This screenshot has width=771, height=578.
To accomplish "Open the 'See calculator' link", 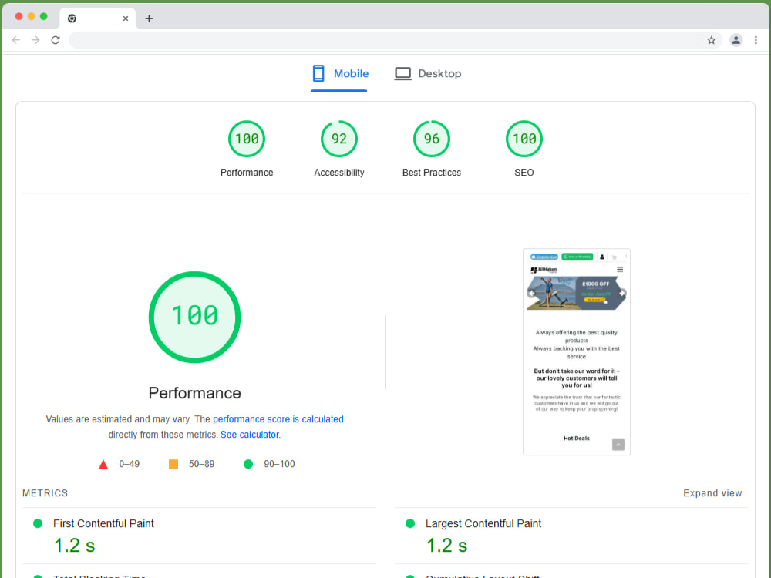I will pyautogui.click(x=249, y=435).
